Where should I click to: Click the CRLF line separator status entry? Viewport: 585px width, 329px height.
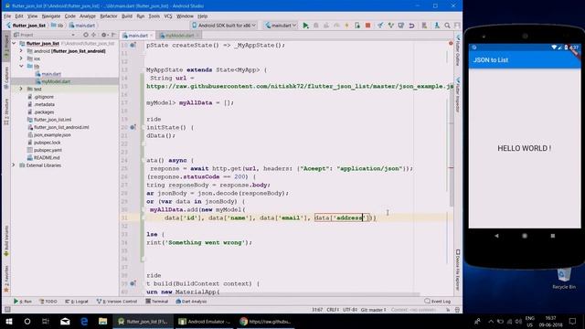333,310
